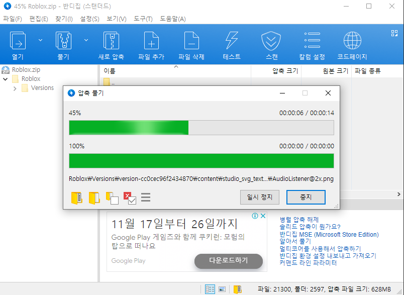Open the 반디집 MSE (Microsoft Store Edition) link

coord(329,235)
